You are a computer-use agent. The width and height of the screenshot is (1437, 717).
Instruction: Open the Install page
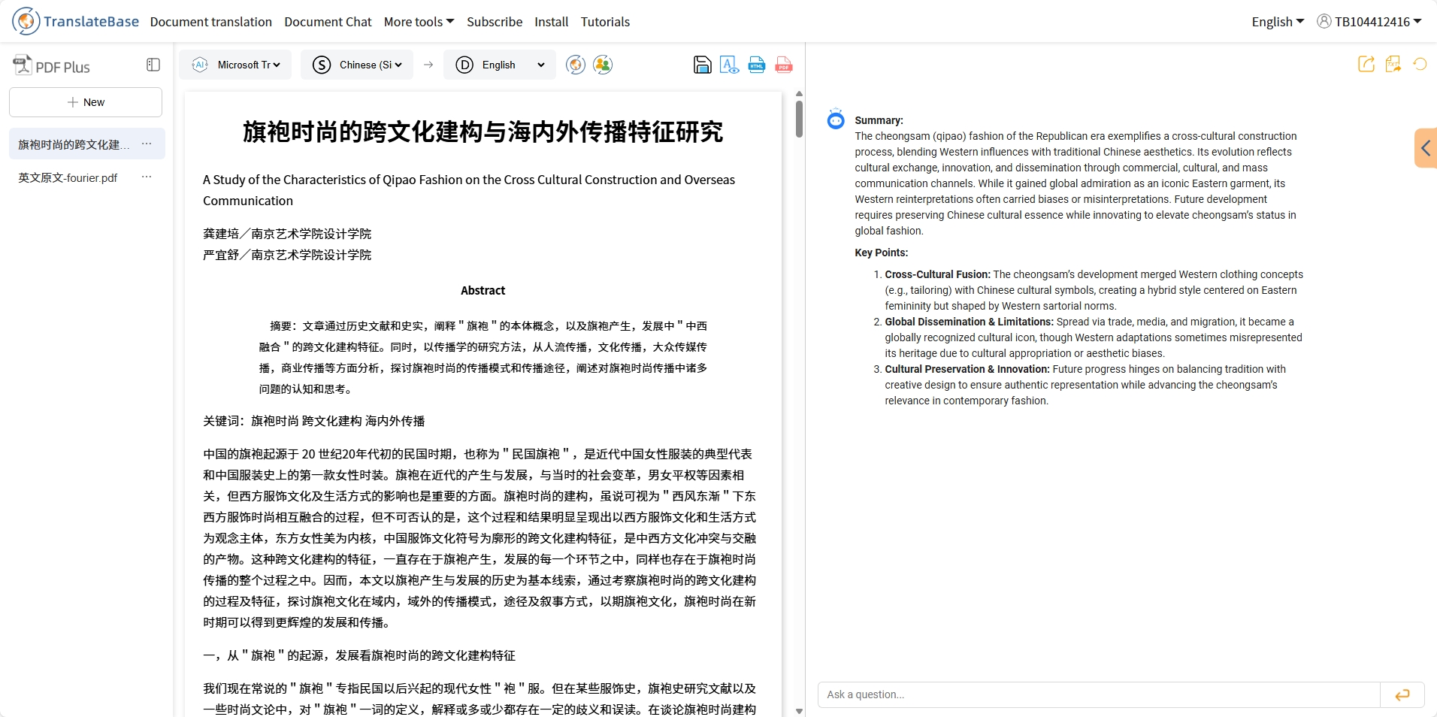551,22
